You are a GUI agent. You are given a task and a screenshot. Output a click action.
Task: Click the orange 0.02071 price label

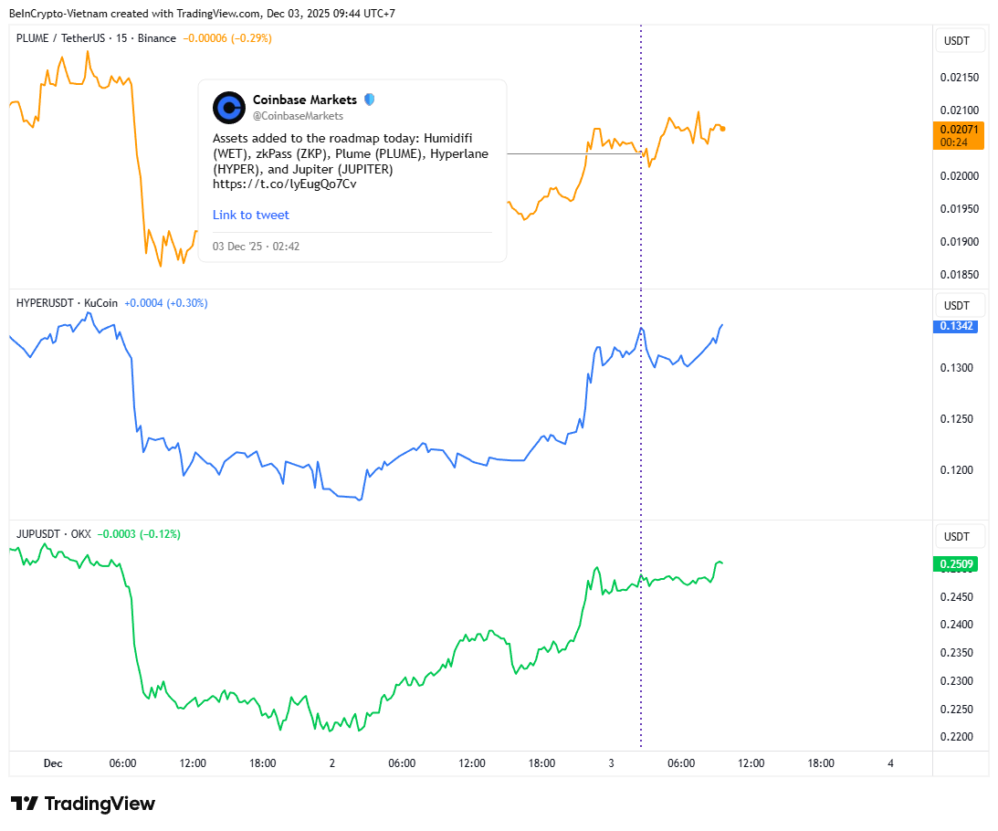(958, 130)
